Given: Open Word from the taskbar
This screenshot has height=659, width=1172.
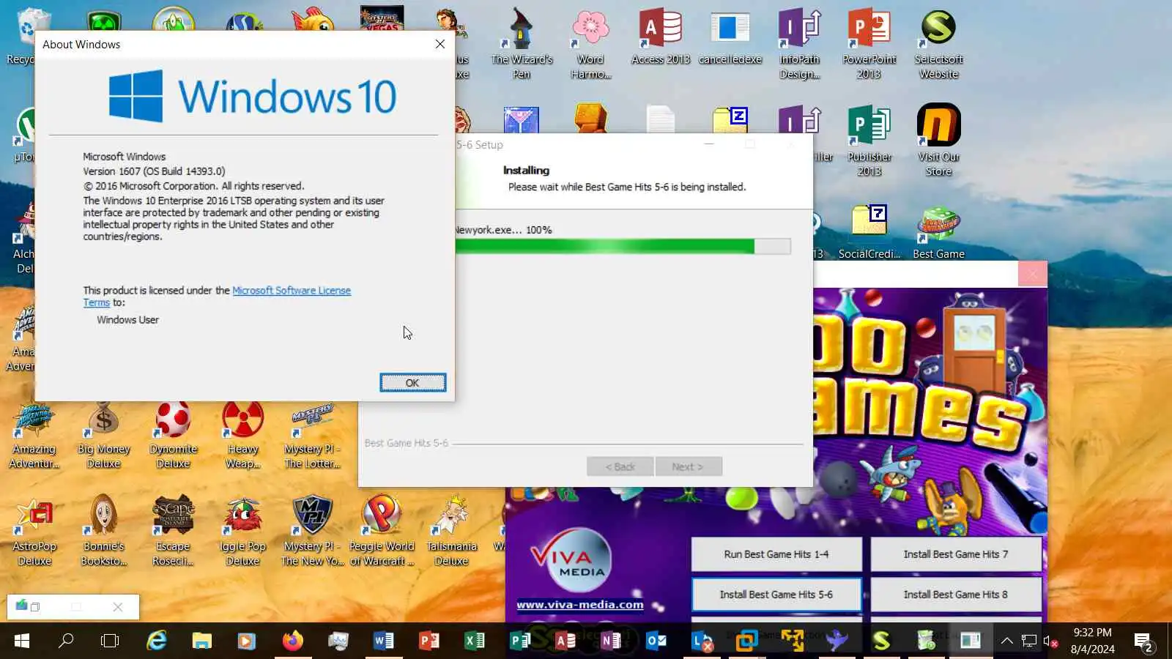Looking at the screenshot, I should [383, 641].
